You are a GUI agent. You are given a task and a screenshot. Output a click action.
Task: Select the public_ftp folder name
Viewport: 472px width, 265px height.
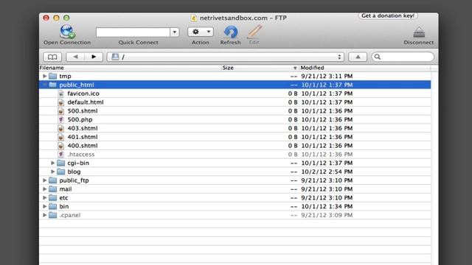tap(74, 180)
